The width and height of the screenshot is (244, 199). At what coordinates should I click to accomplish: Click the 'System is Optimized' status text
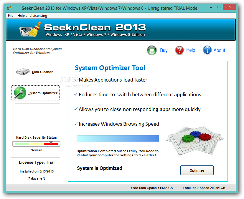[x=100, y=168]
